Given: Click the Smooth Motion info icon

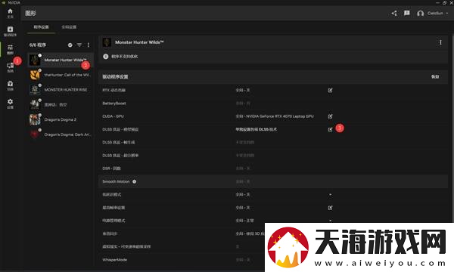Looking at the screenshot, I should tap(135, 181).
